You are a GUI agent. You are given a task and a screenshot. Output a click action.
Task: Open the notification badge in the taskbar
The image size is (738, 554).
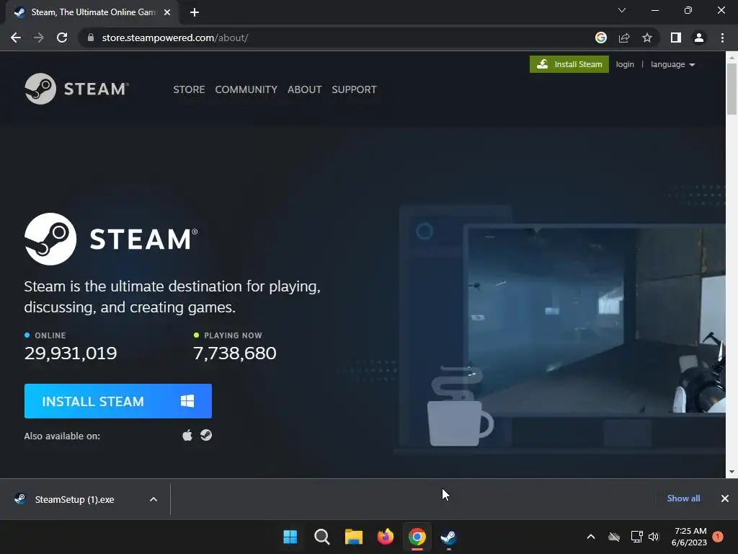[718, 537]
